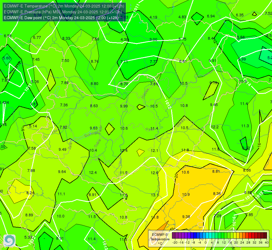Select the ECMWF-E Temperature 2m layer label

64,6
